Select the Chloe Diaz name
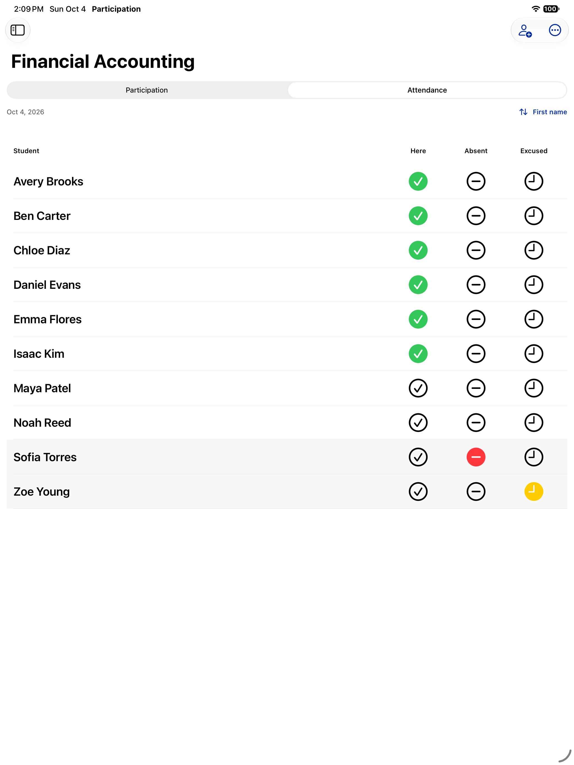 click(x=42, y=250)
